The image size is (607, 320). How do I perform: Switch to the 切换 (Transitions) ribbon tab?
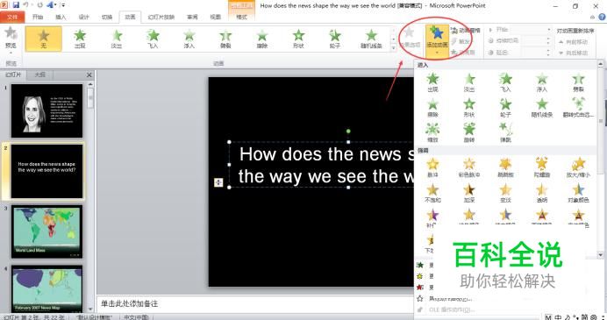click(107, 17)
